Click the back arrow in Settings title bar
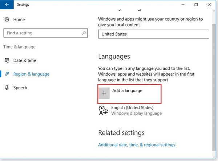The width and height of the screenshot is (218, 161). [x=7, y=5]
